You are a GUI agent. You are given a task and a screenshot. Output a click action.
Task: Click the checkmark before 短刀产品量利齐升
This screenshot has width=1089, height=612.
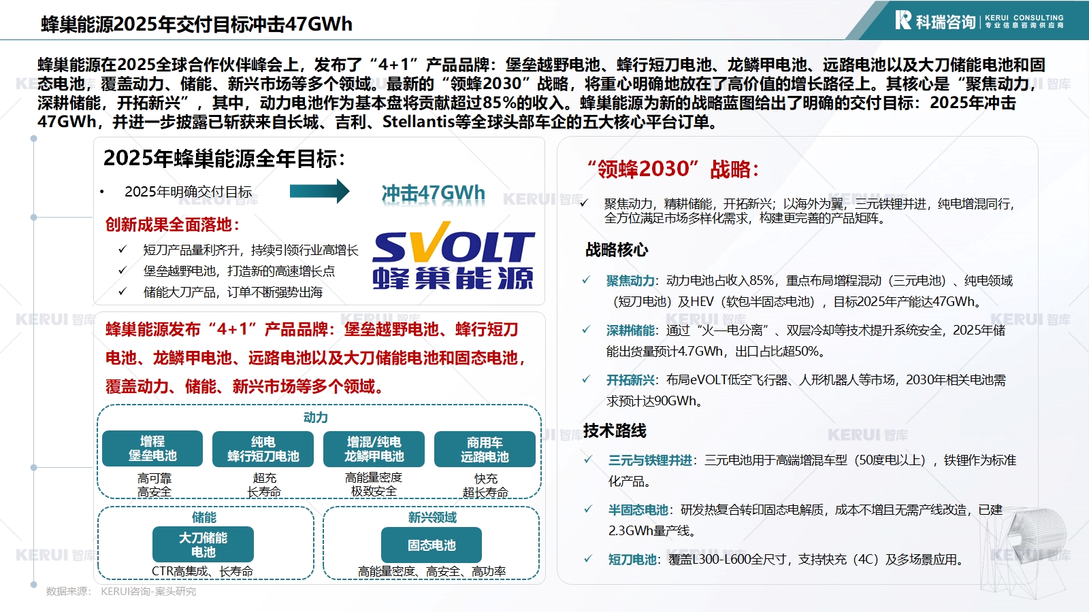point(123,250)
